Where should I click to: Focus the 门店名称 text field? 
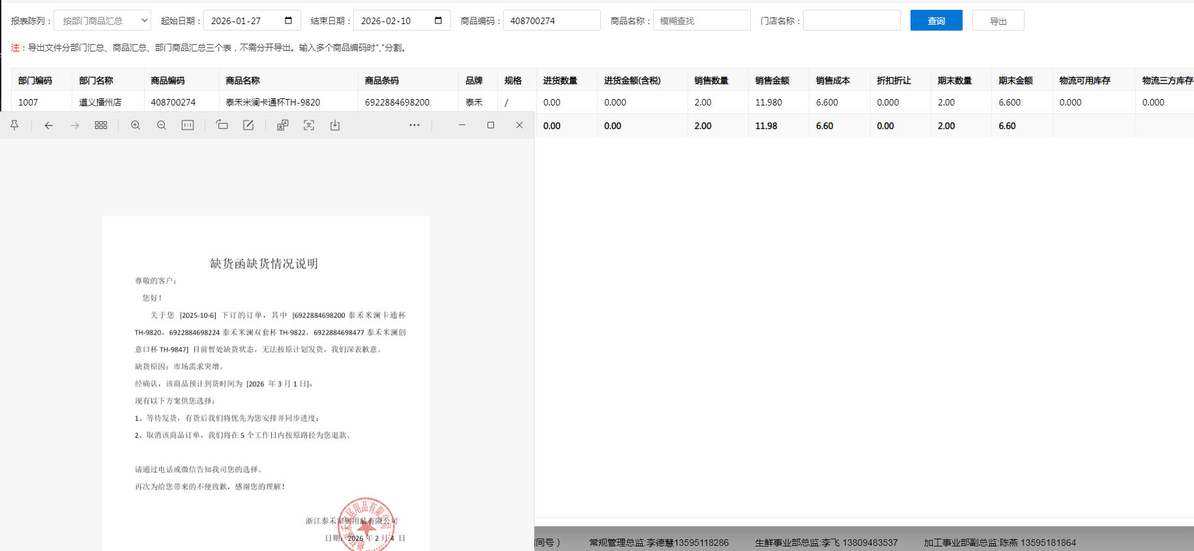point(851,21)
